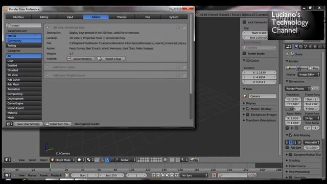
Task: Adjust the 50% resolution percentage slider
Action: (293, 109)
